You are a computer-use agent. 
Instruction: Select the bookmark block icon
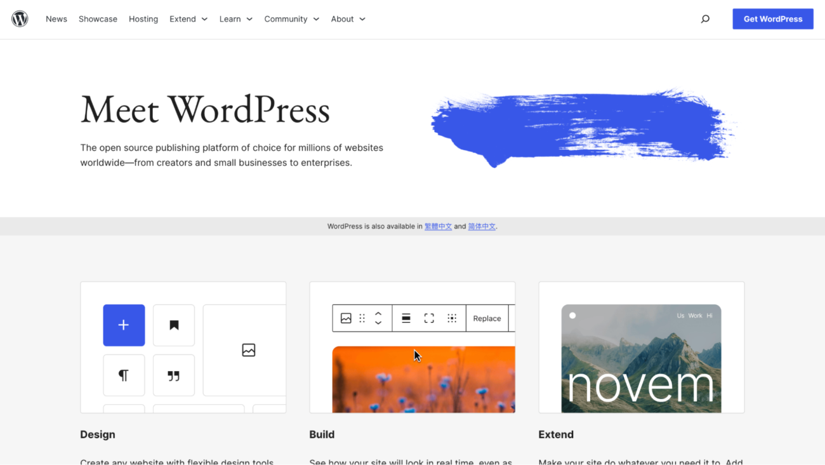point(173,325)
